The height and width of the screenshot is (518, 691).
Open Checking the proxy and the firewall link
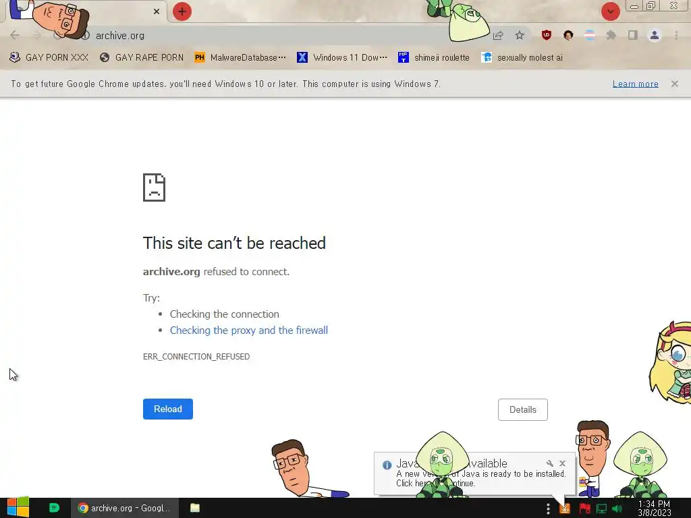(x=249, y=330)
